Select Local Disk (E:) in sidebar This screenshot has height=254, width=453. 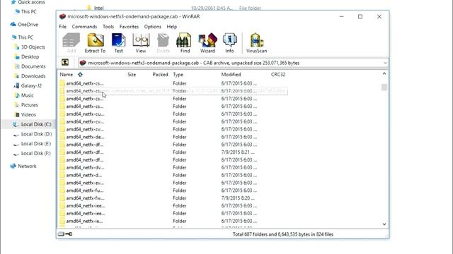[33, 144]
